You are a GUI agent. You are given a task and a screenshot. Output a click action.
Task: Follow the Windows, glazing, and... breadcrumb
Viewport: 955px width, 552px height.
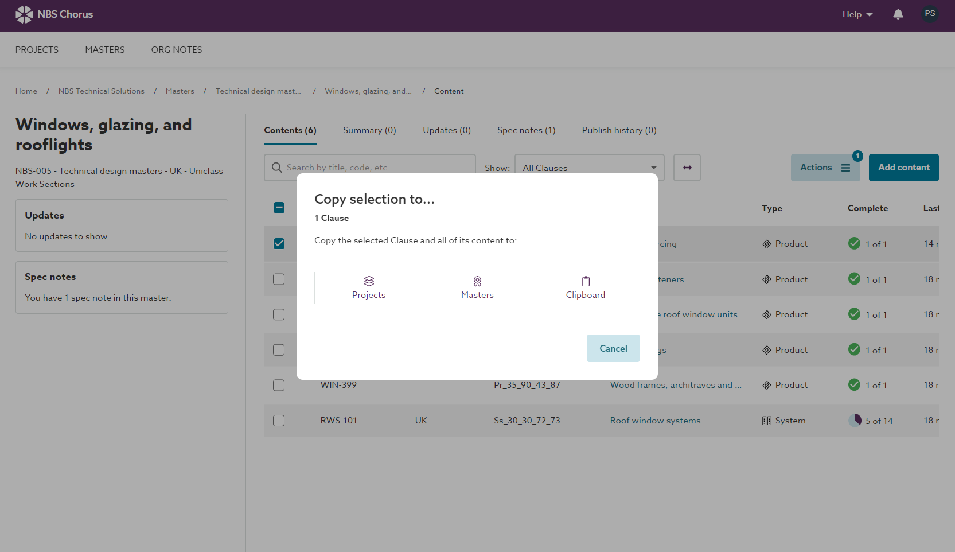[x=368, y=91]
